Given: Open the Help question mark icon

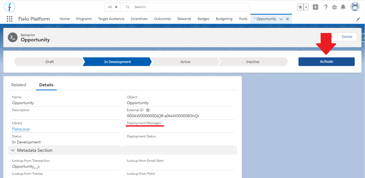Looking at the screenshot, I should [326, 7].
